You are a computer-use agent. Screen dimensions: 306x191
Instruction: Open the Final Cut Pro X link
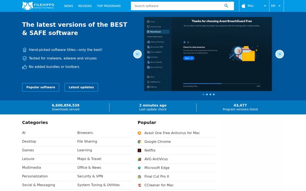tap(156, 177)
